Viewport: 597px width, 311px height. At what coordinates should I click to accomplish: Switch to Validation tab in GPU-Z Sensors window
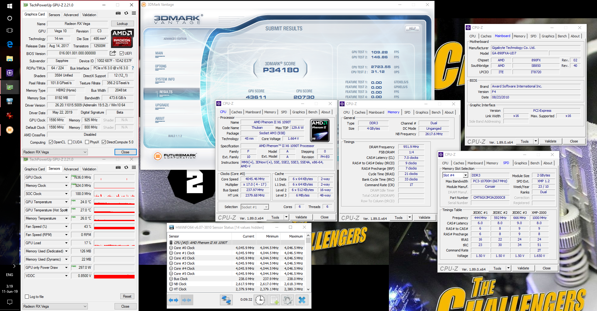(x=89, y=169)
